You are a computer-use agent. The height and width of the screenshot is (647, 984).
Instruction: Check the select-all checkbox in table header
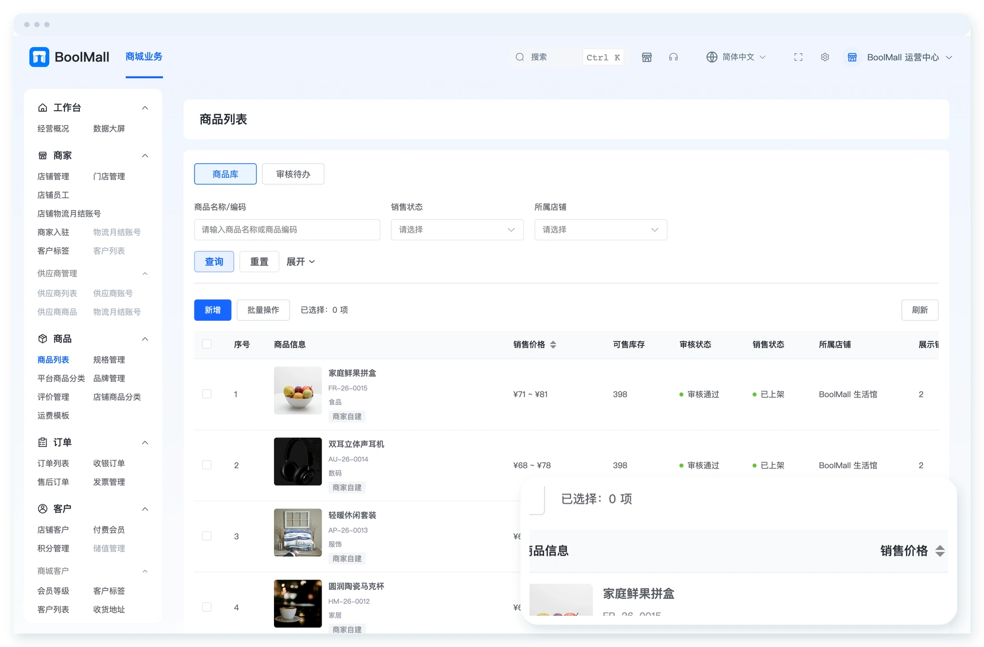click(x=207, y=344)
